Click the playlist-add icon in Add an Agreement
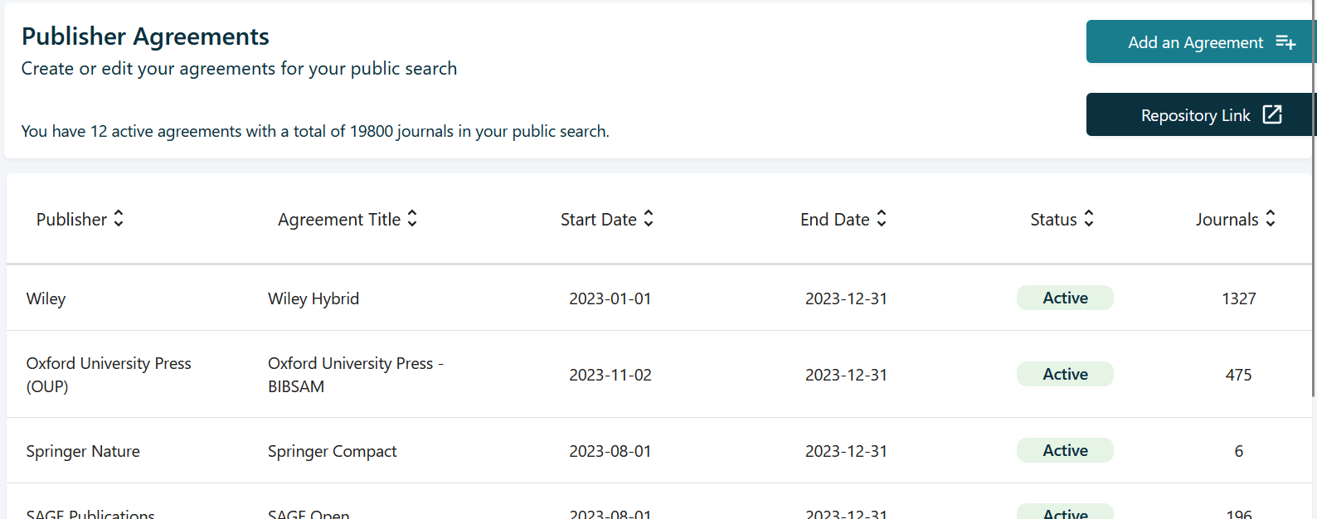The width and height of the screenshot is (1317, 519). [x=1285, y=41]
